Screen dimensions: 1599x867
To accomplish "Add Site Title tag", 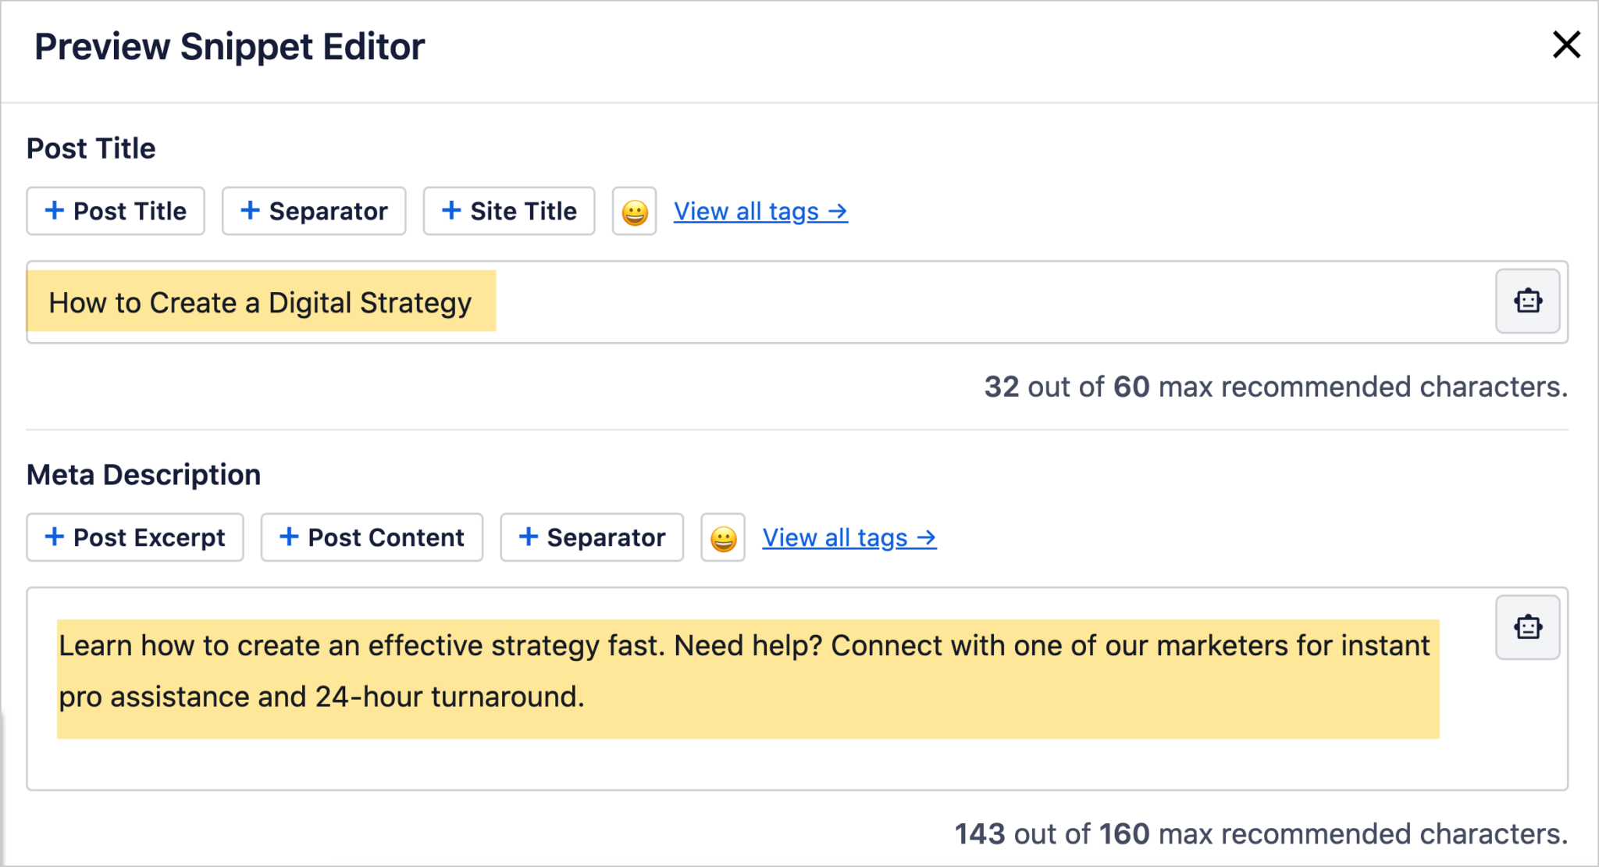I will [509, 211].
